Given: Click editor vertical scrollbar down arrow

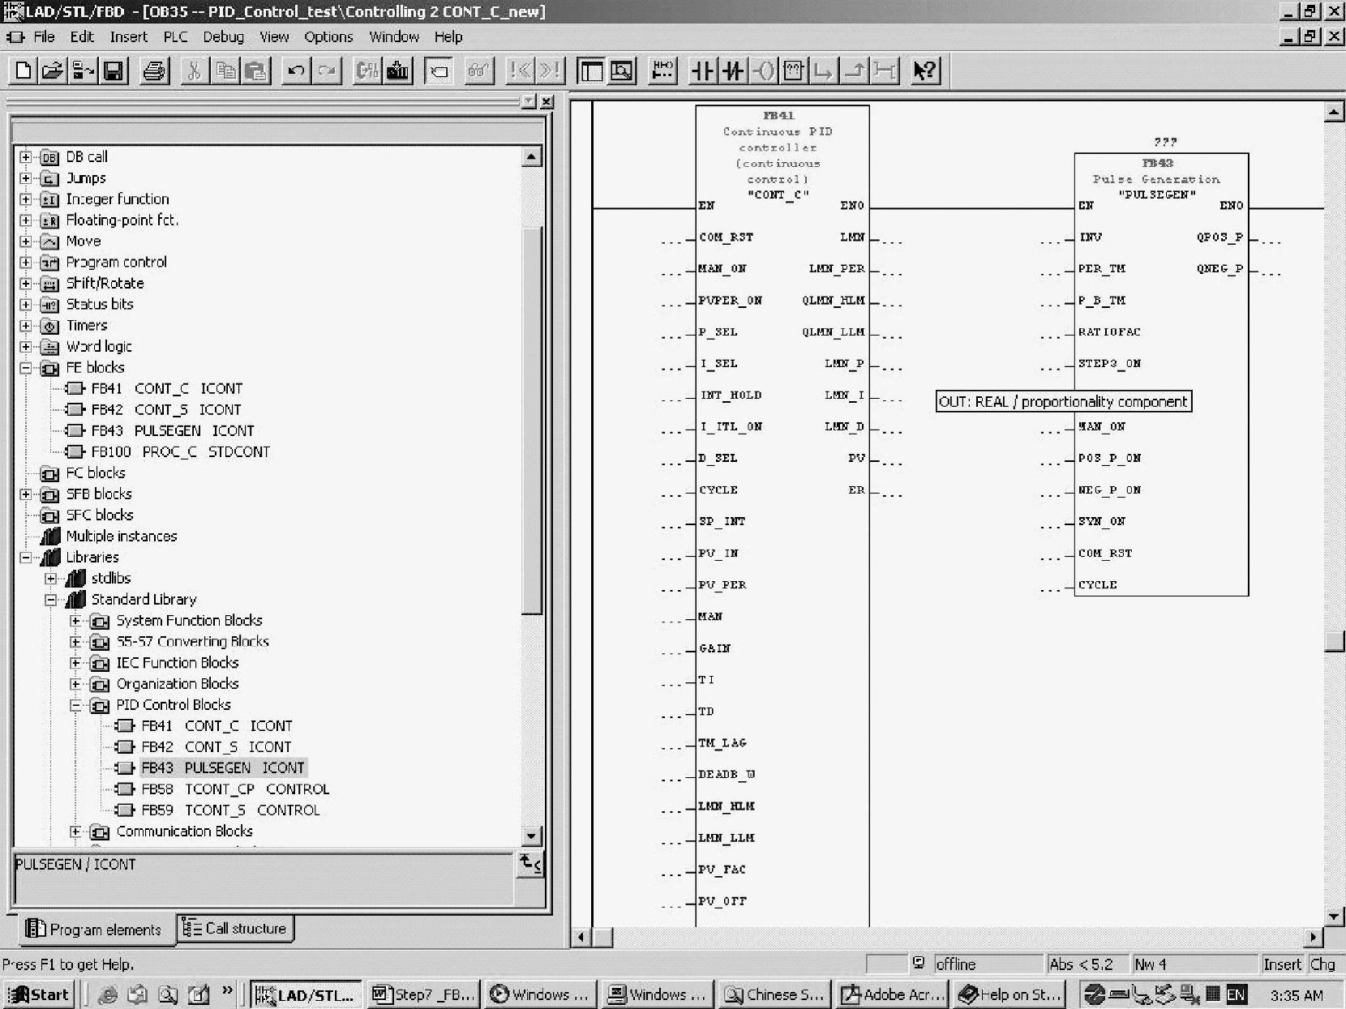Looking at the screenshot, I should coord(1335,917).
